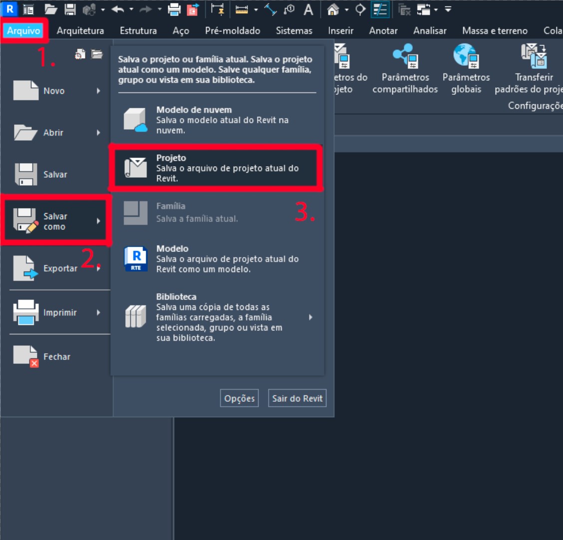This screenshot has height=540, width=563.
Task: Expand the Imprimir submenu arrow
Action: (98, 312)
